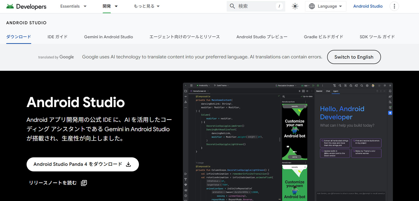Viewport: 419px width, 201px height.
Task: Click the green Run button in IDE preview
Action: coord(313,86)
